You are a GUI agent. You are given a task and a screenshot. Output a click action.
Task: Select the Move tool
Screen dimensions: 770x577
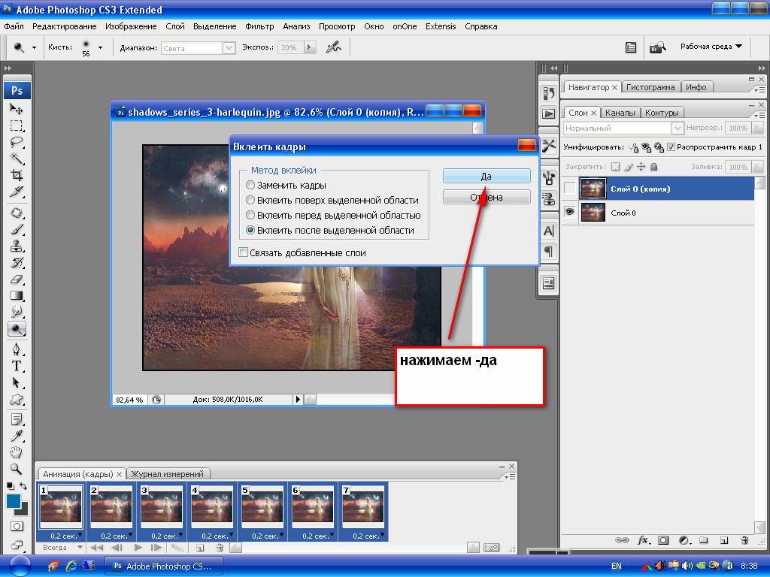(x=17, y=109)
